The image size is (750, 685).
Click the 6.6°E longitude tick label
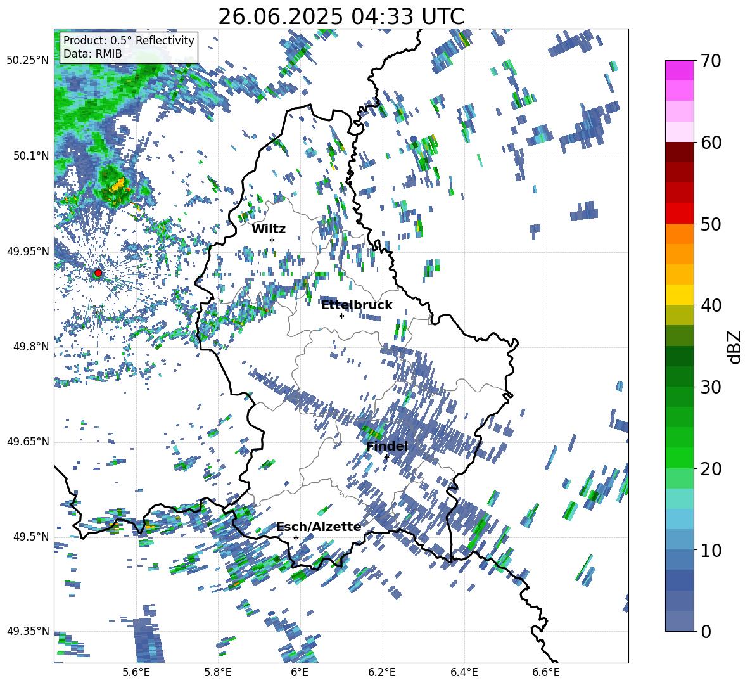coord(546,672)
